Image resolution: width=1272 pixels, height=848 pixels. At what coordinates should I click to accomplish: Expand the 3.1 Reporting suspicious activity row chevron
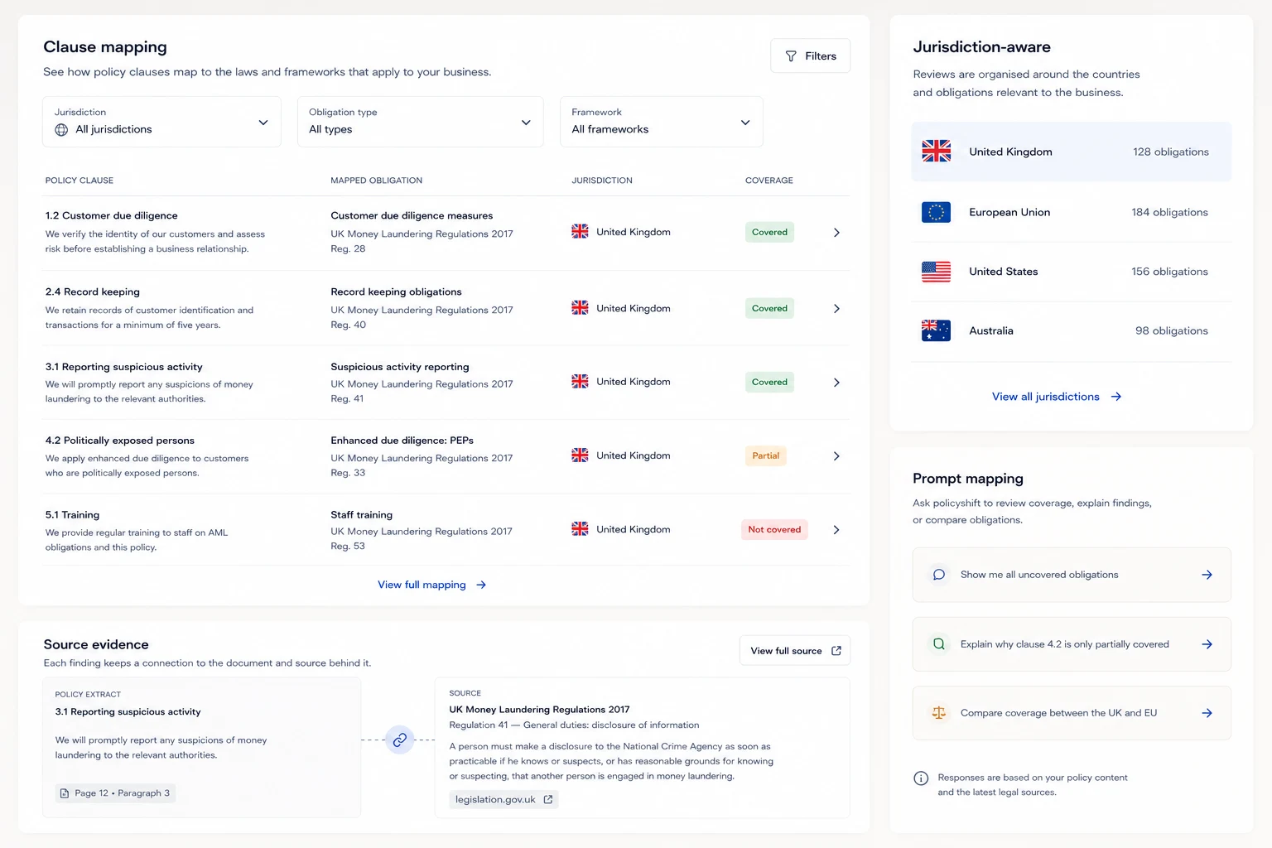836,383
